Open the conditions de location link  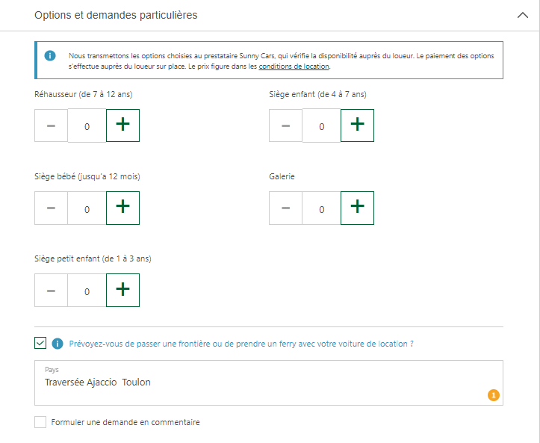click(294, 66)
